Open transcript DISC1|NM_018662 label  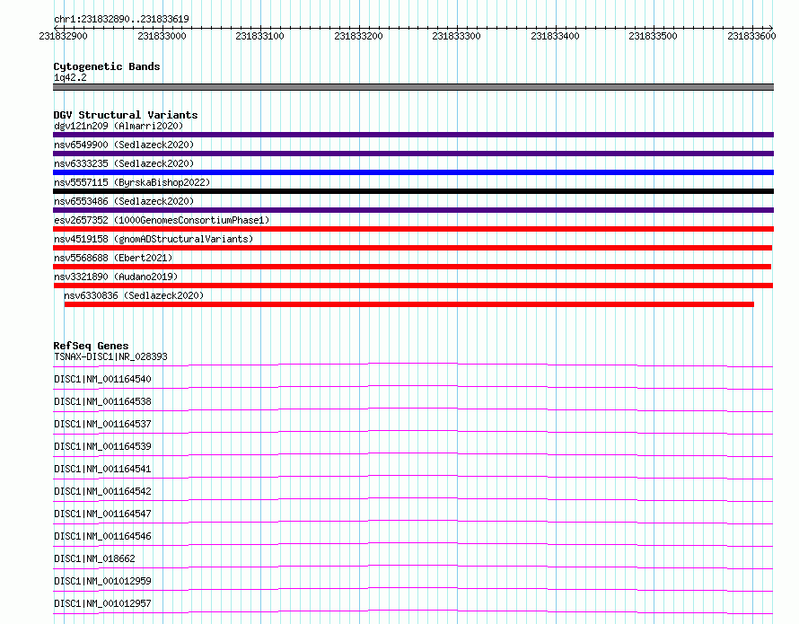(x=94, y=558)
